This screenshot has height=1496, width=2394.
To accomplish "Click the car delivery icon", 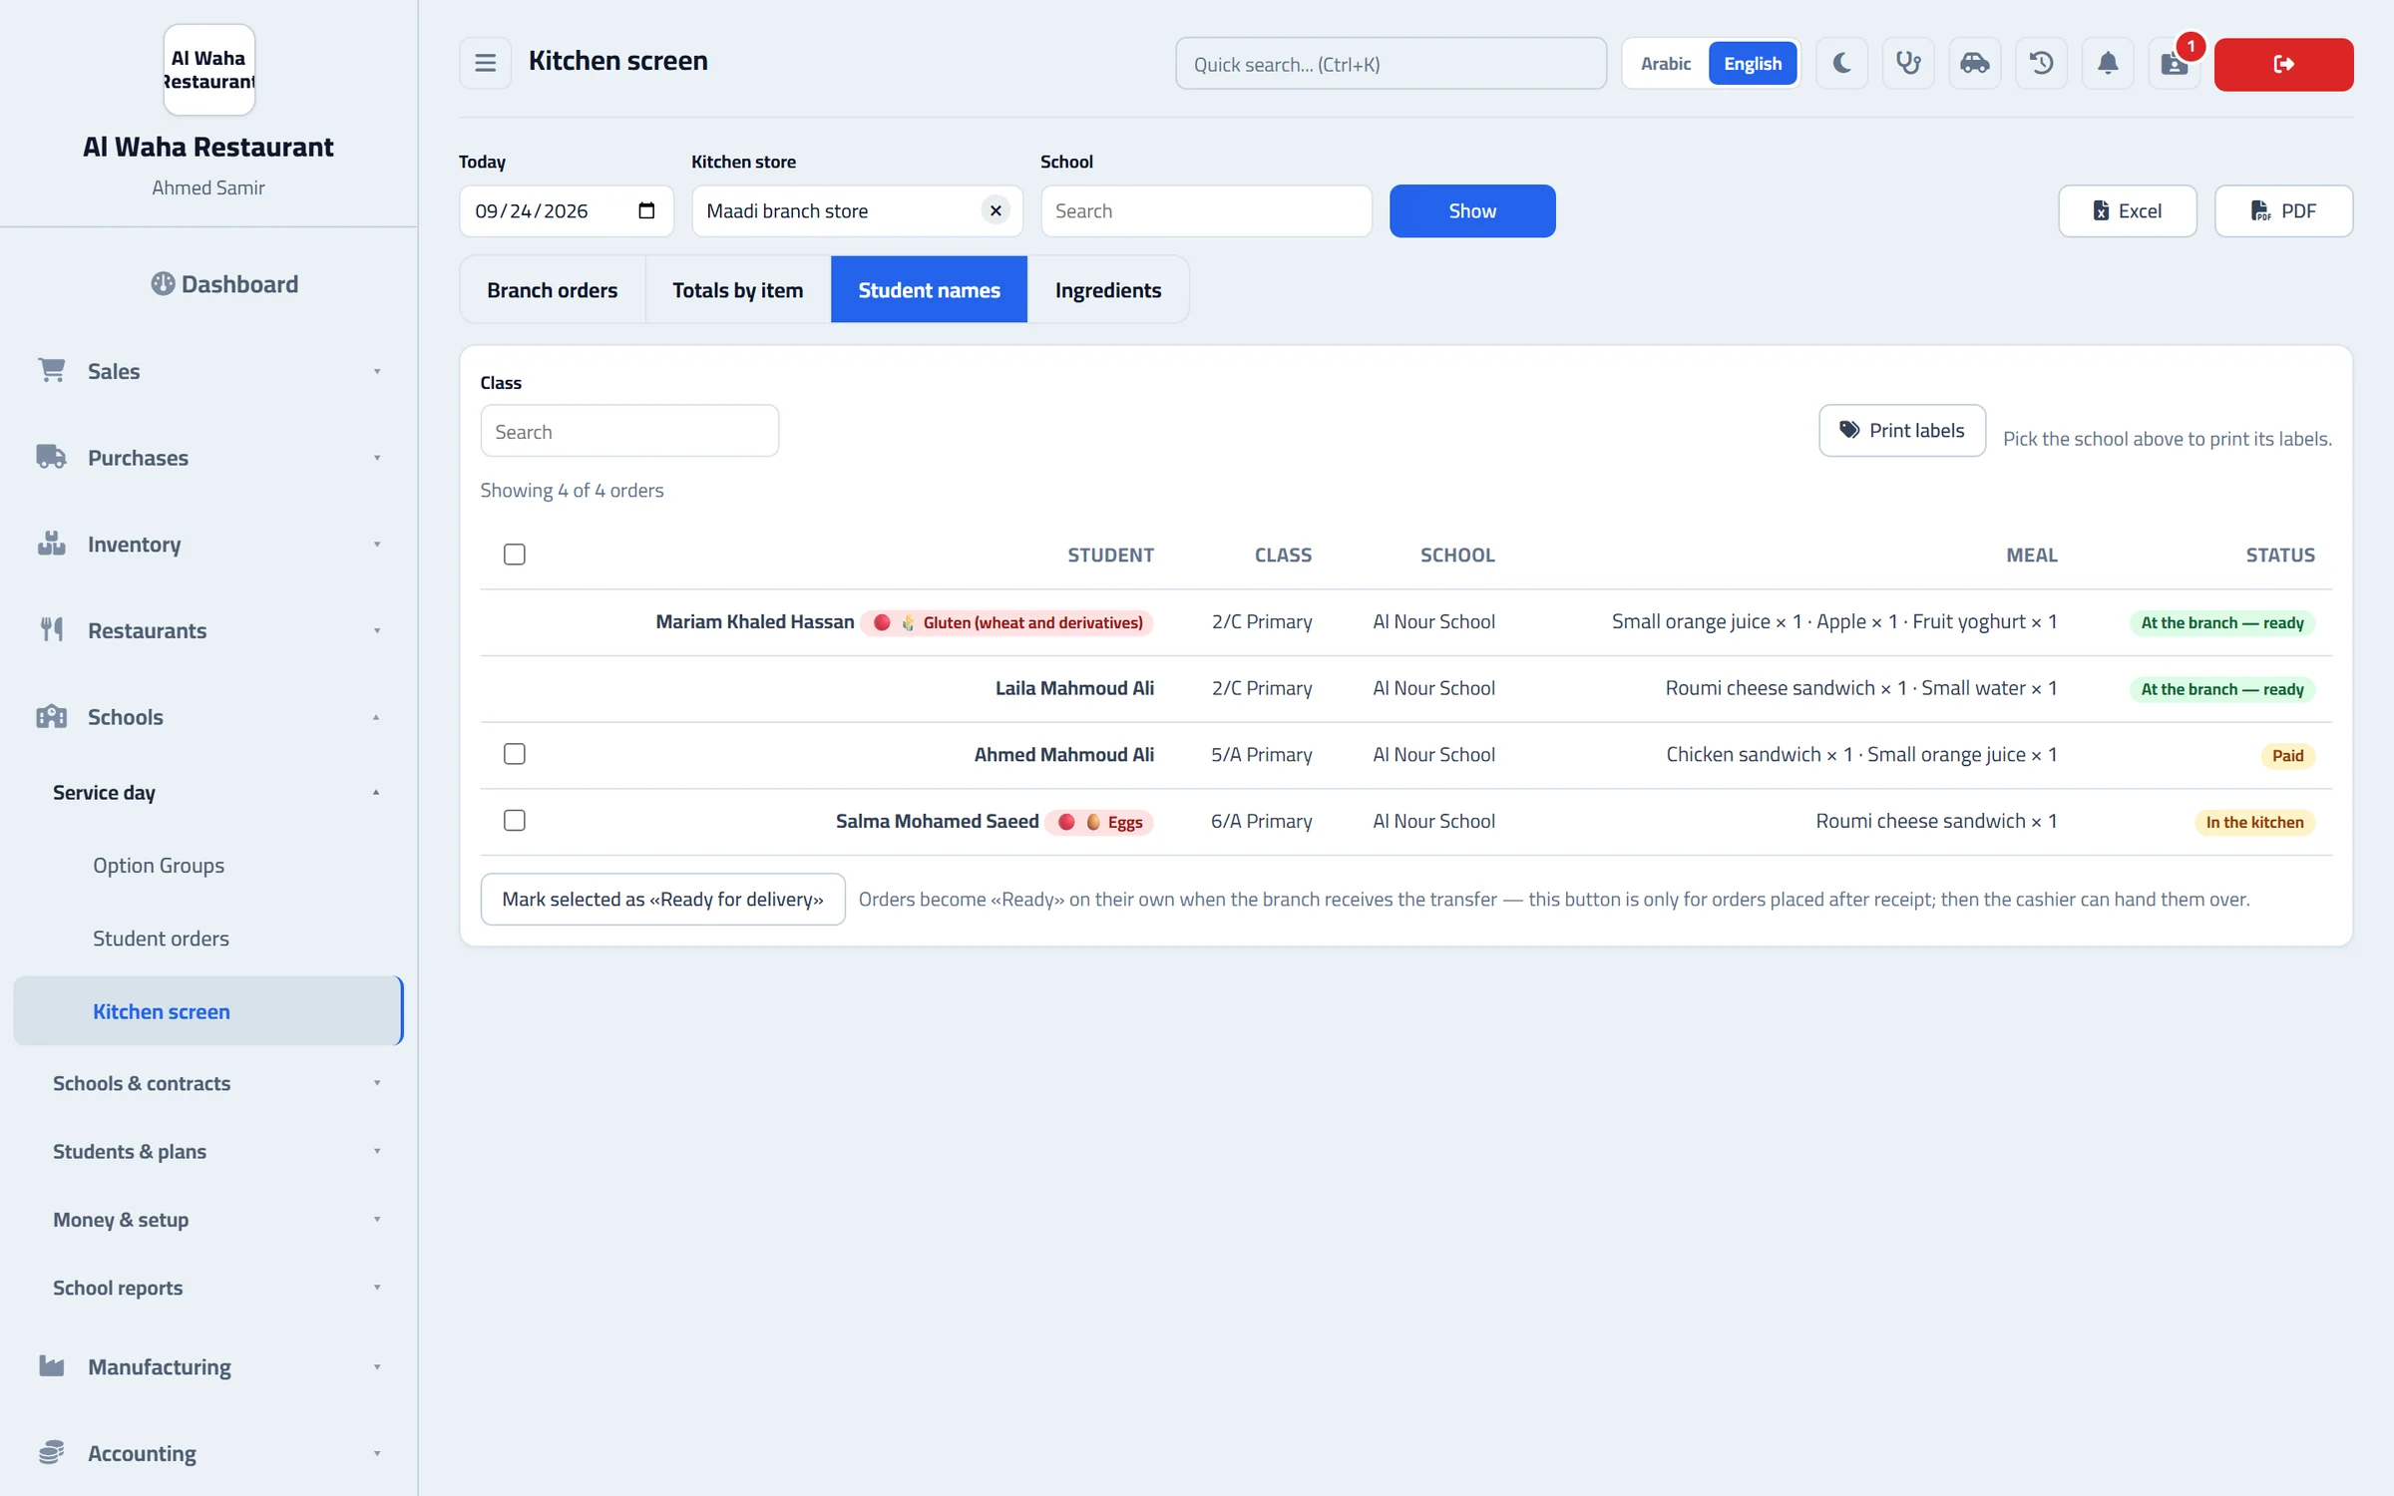I will coord(1975,64).
